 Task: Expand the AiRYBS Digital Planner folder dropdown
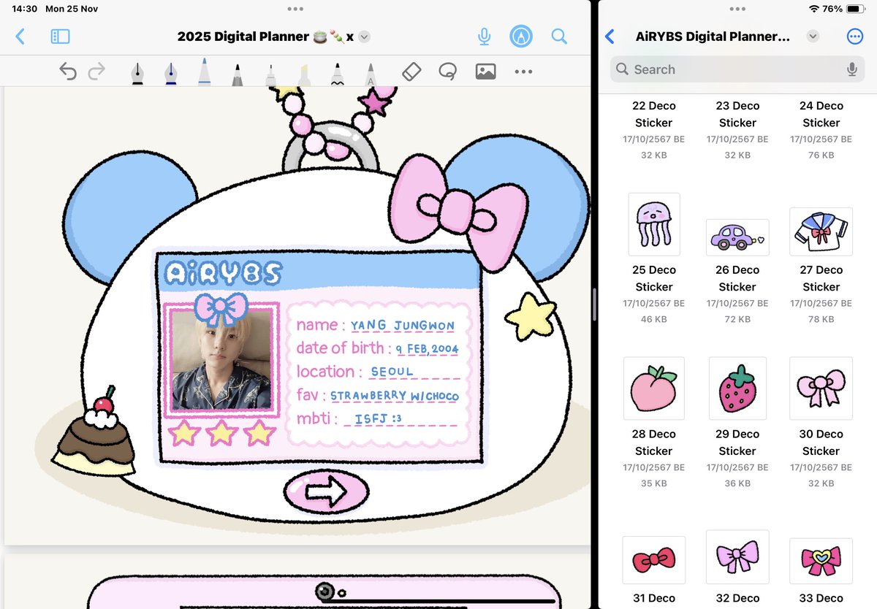(813, 37)
